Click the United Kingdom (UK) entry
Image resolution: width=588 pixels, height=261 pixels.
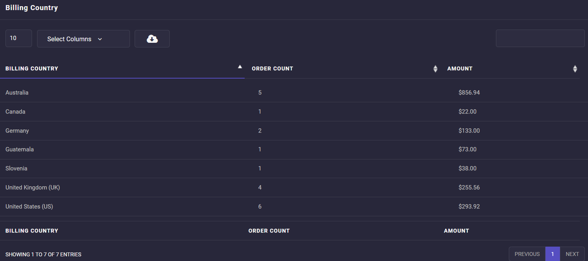pyautogui.click(x=33, y=187)
